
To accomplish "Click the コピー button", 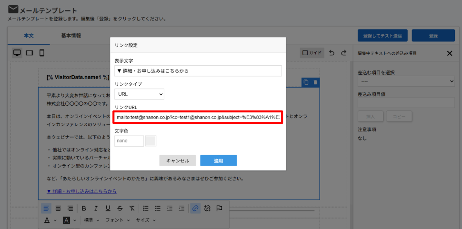I will (399, 117).
